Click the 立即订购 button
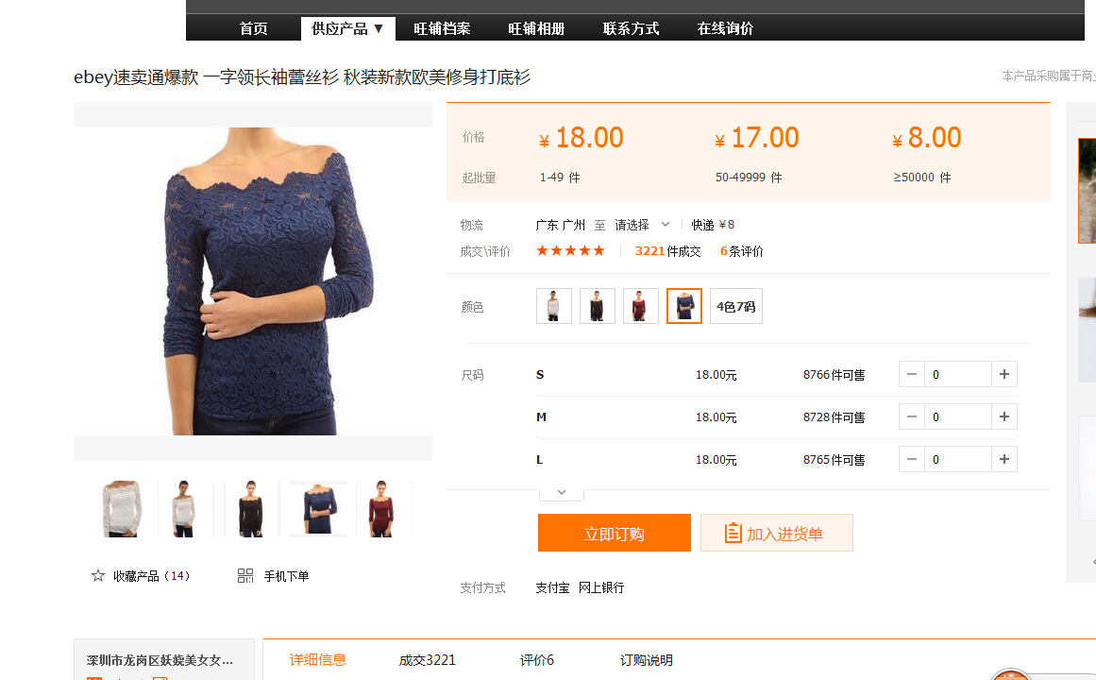This screenshot has width=1096, height=680. [x=614, y=534]
